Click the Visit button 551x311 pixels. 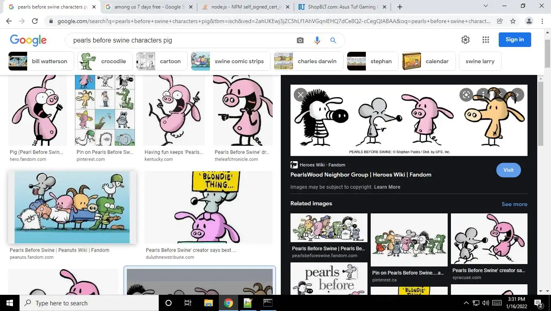pyautogui.click(x=508, y=170)
